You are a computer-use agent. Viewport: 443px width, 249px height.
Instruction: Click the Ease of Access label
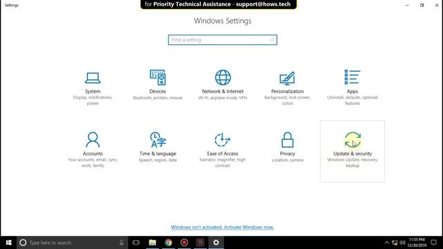(x=223, y=154)
